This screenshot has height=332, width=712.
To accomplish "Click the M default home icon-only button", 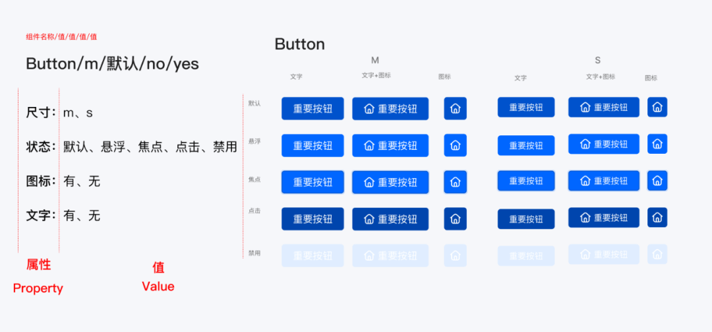I will [x=455, y=108].
